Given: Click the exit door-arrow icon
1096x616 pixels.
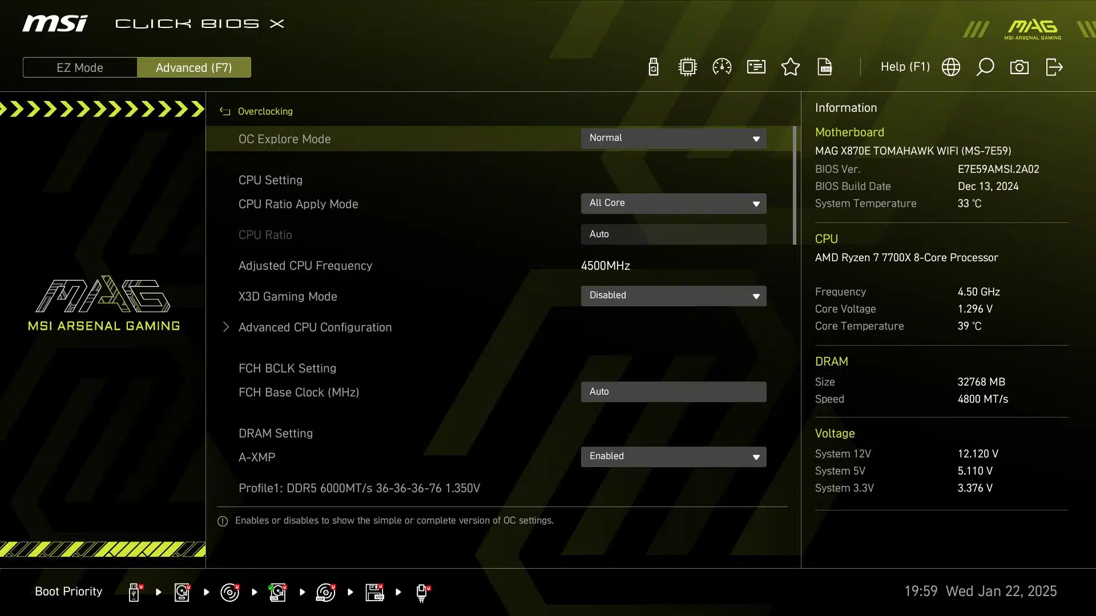Looking at the screenshot, I should click(x=1054, y=67).
